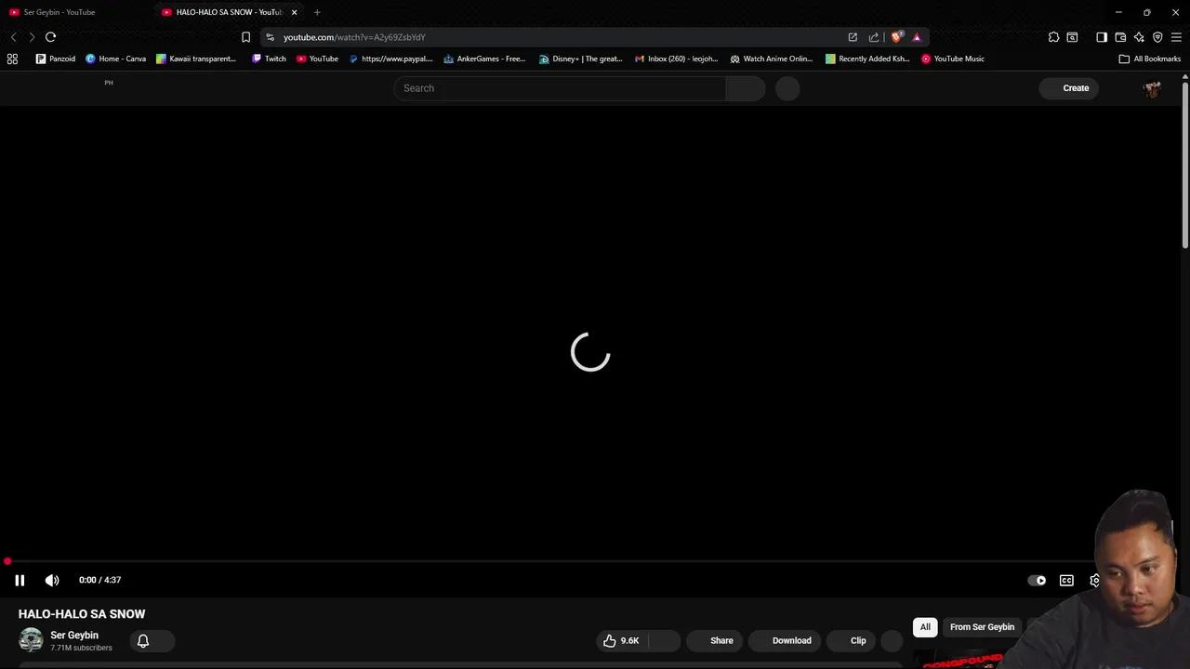Open Brave Rewards triangle icon
This screenshot has width=1190, height=669.
[x=917, y=37]
